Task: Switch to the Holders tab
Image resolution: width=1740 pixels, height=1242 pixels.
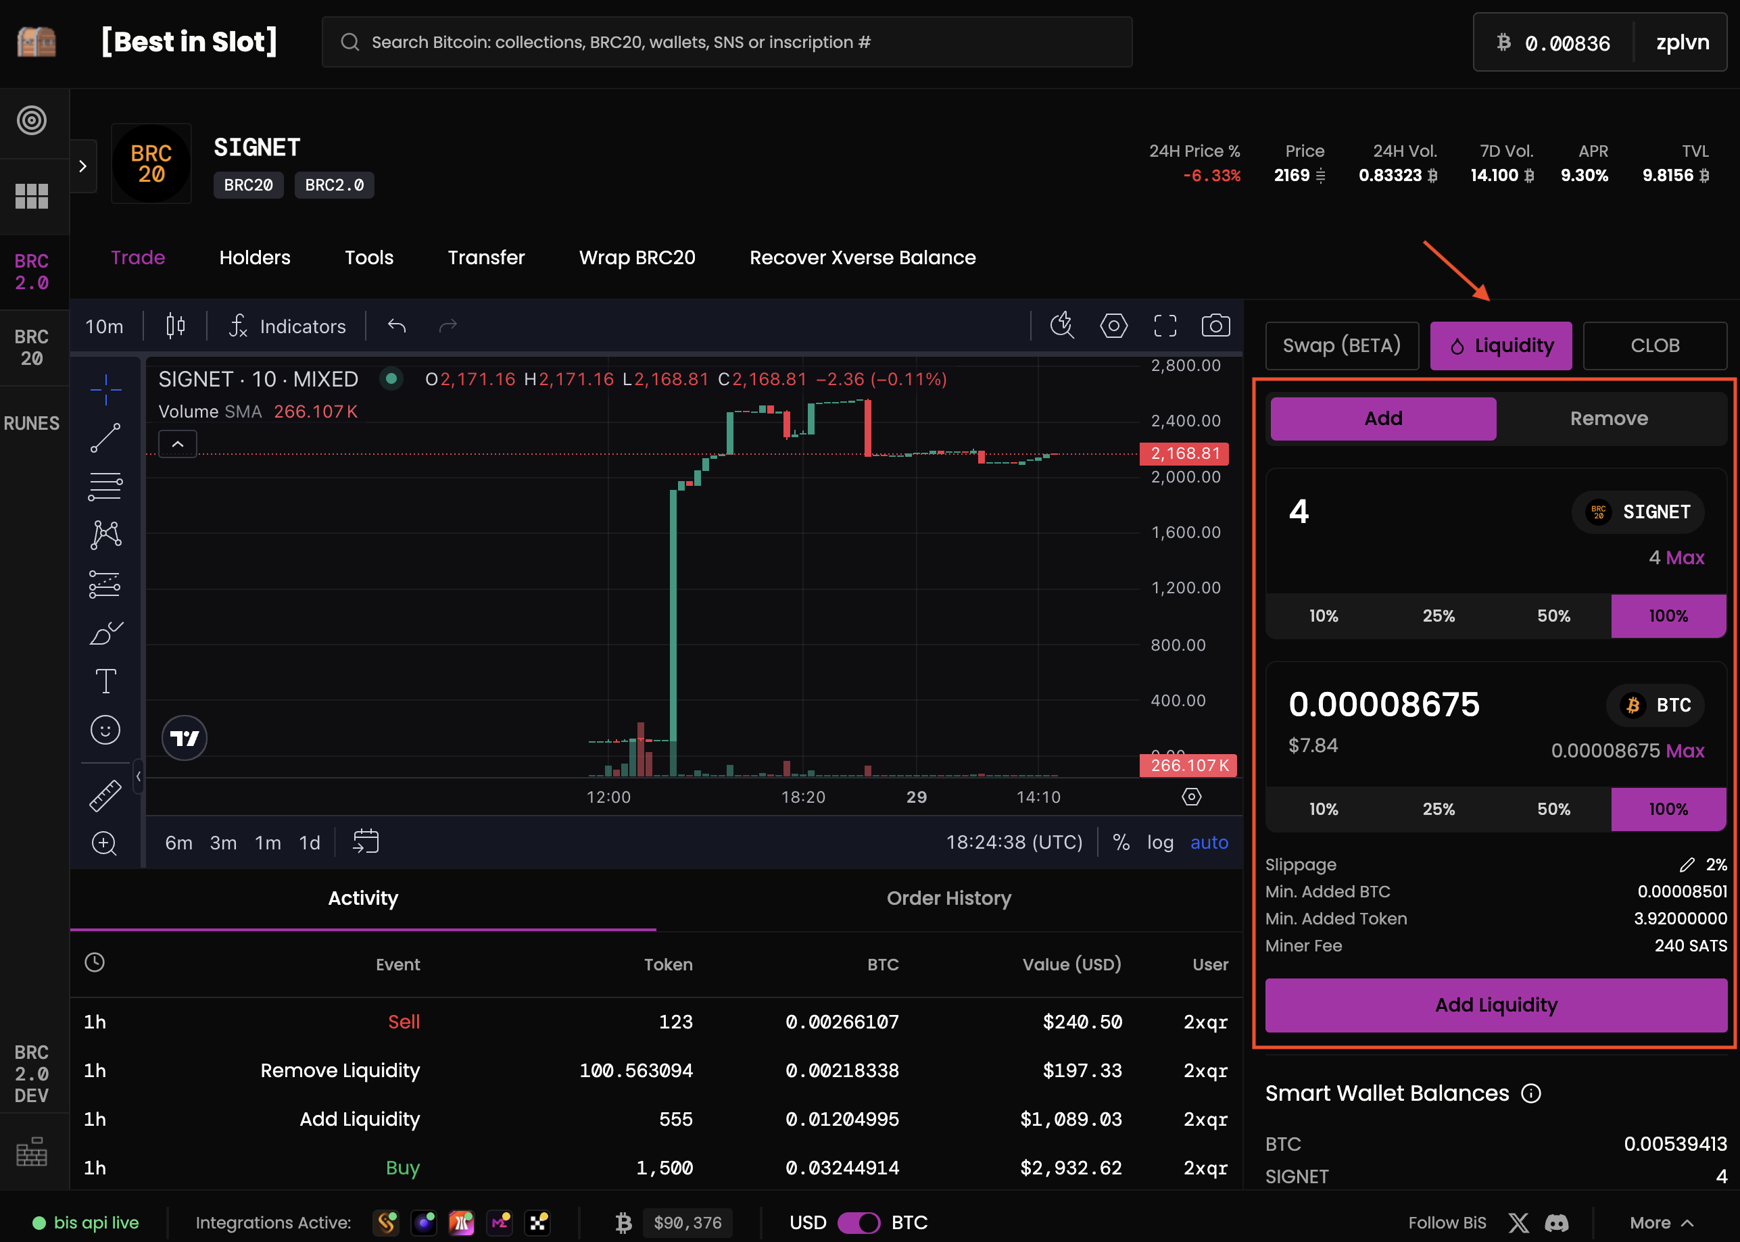Action: coord(255,257)
